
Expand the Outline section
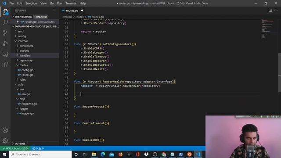pyautogui.click(x=20, y=144)
